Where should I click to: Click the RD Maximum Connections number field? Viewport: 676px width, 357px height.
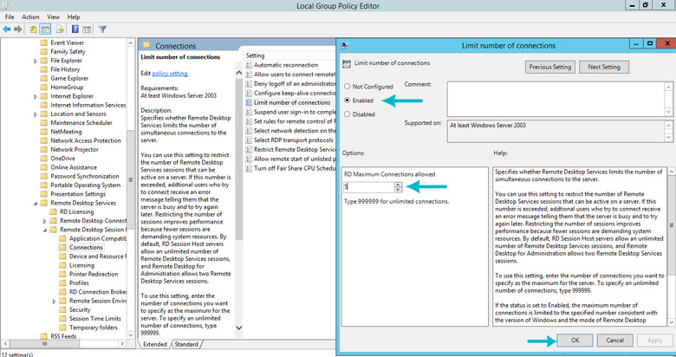pos(369,187)
